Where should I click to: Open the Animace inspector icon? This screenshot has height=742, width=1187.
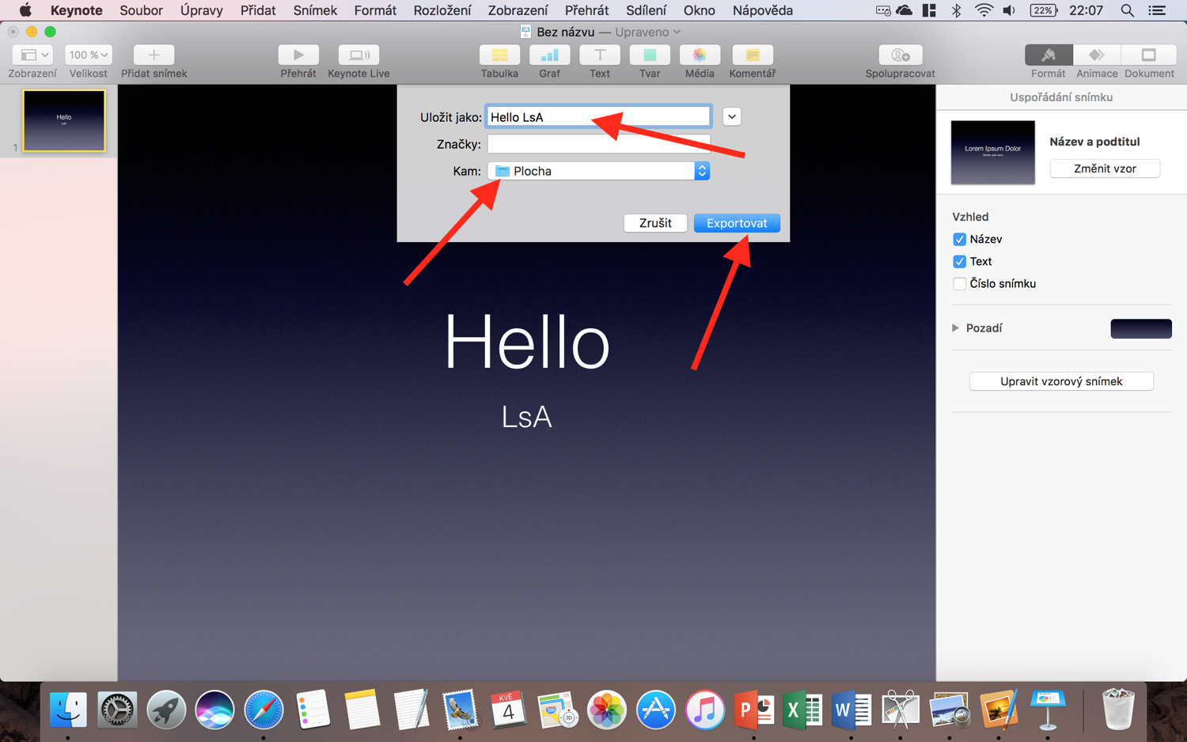pyautogui.click(x=1096, y=55)
